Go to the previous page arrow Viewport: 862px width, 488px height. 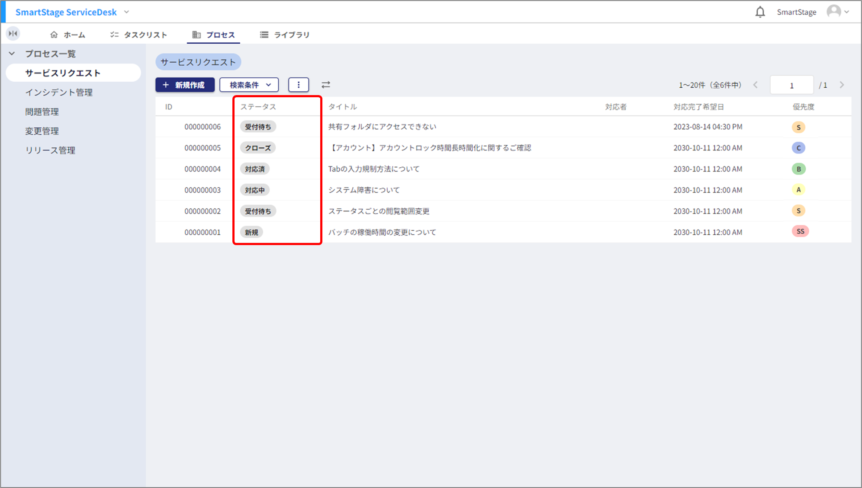(x=756, y=85)
